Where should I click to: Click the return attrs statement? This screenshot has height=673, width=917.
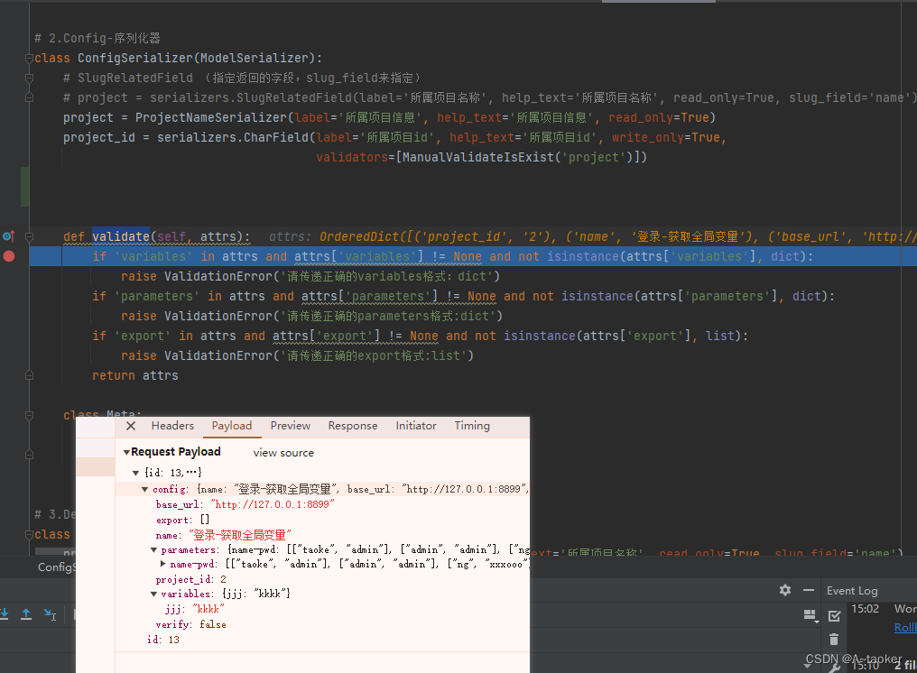click(135, 375)
